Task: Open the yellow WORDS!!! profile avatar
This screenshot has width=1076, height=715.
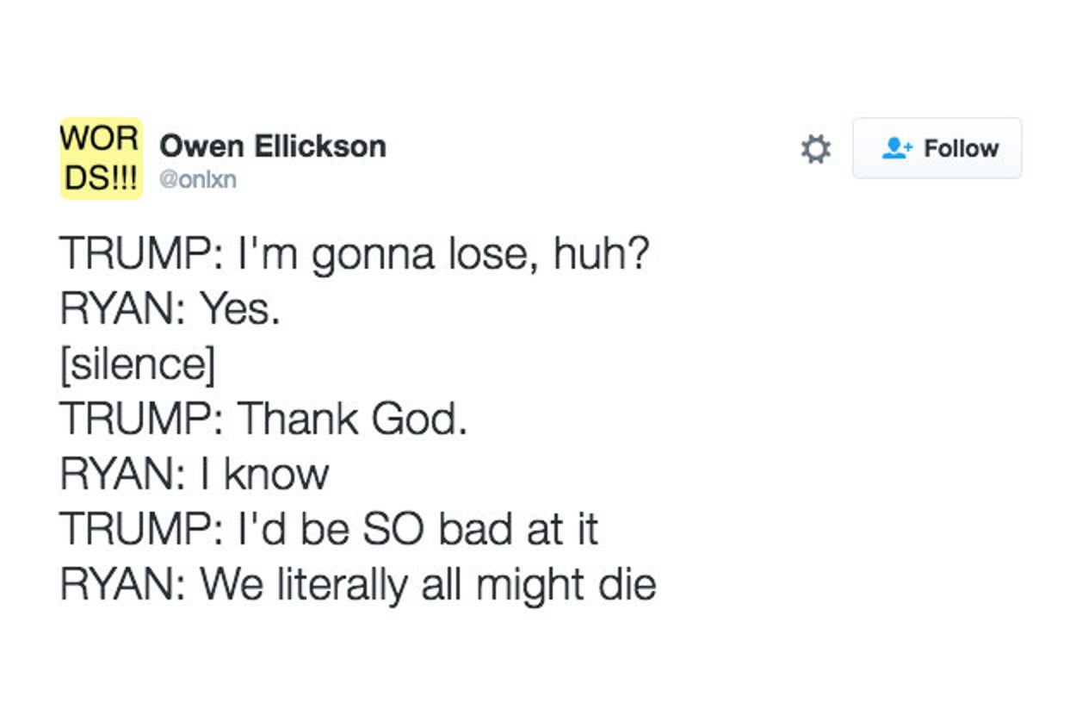Action: (x=101, y=158)
